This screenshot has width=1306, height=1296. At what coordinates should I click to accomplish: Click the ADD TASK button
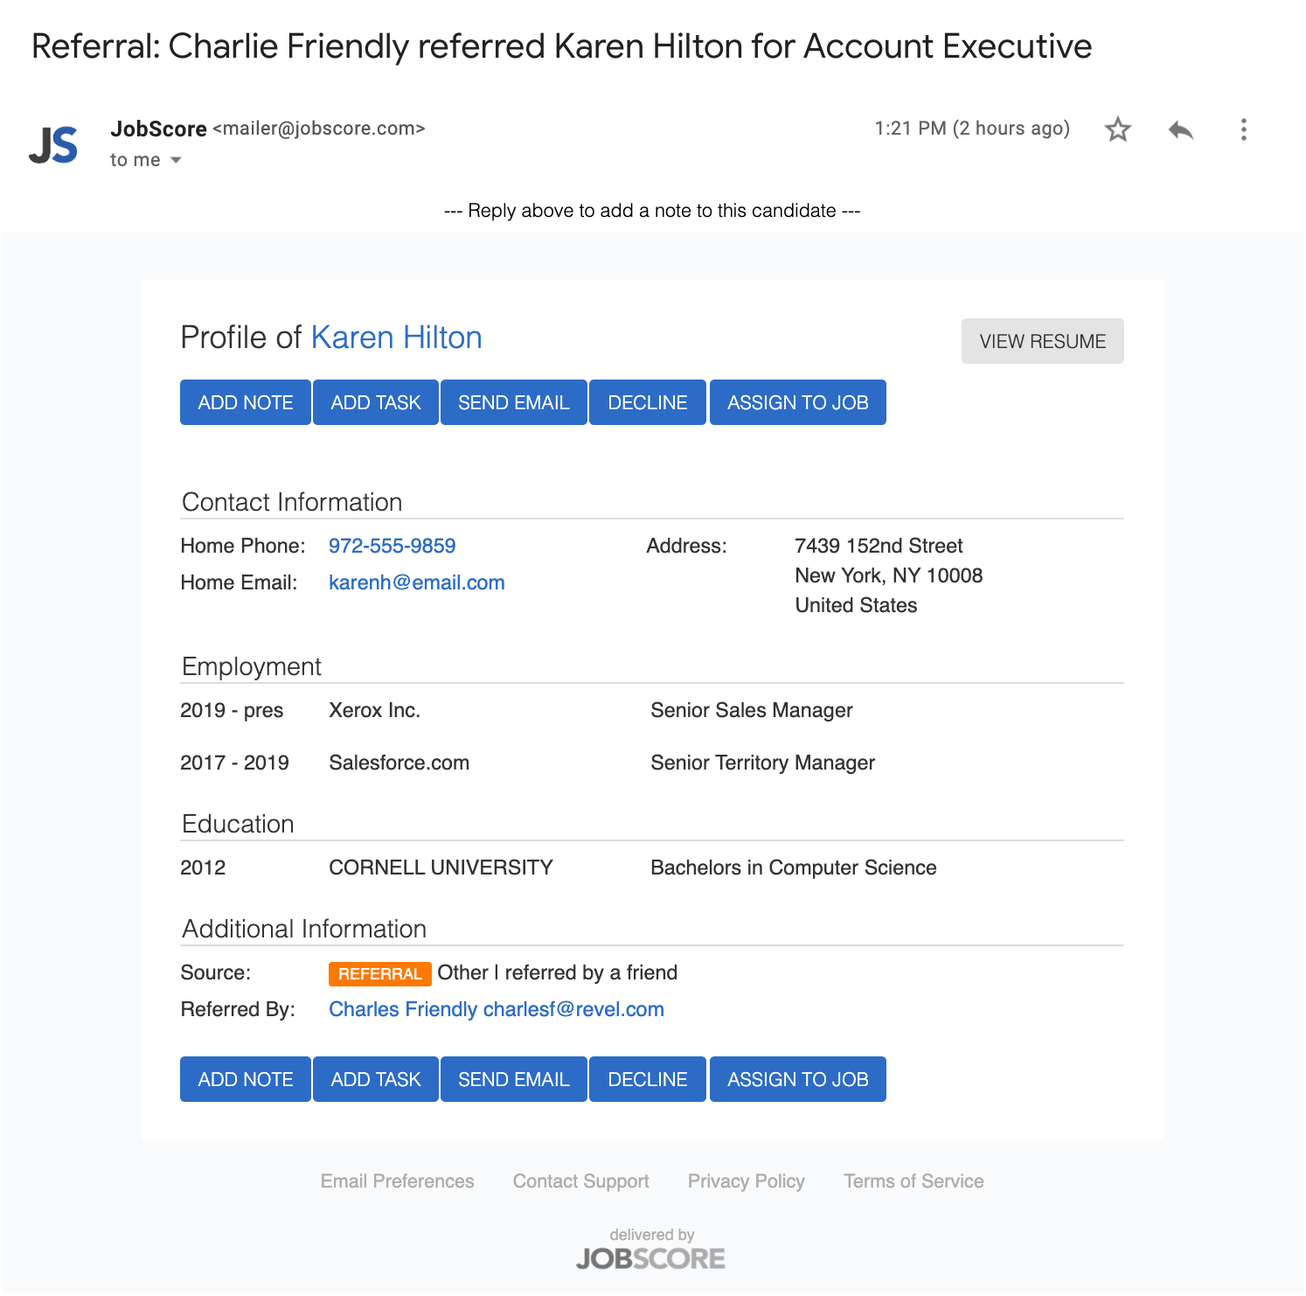click(375, 402)
